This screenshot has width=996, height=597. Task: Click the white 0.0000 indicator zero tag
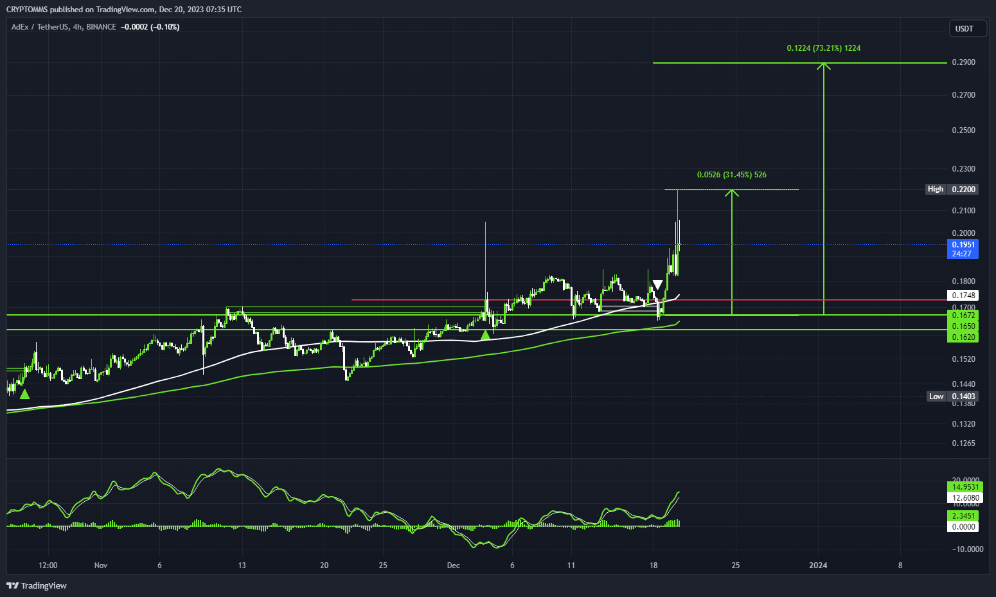[963, 527]
